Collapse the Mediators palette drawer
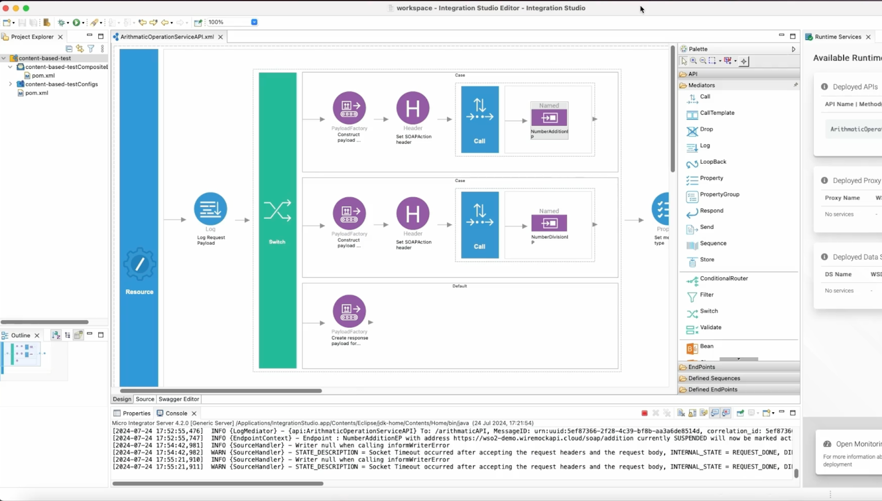The height and width of the screenshot is (501, 882). pyautogui.click(x=739, y=85)
